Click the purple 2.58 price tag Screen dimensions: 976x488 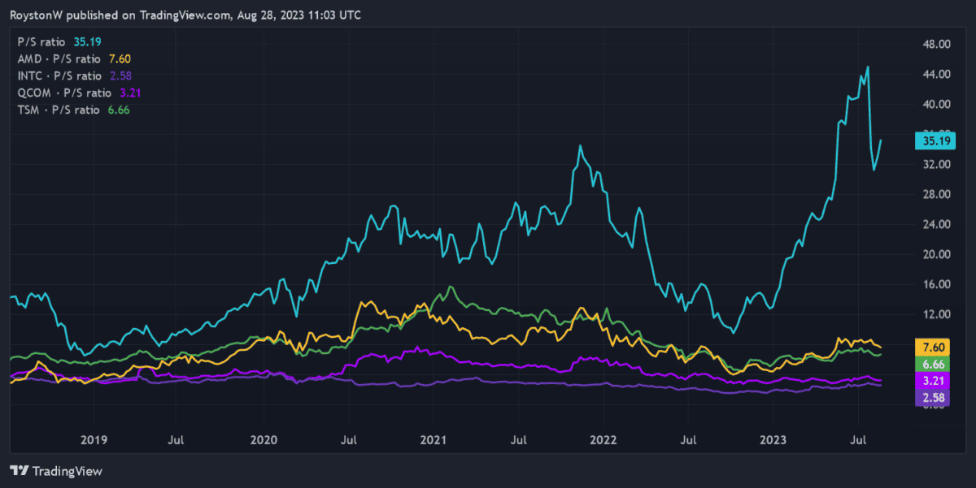tap(931, 397)
